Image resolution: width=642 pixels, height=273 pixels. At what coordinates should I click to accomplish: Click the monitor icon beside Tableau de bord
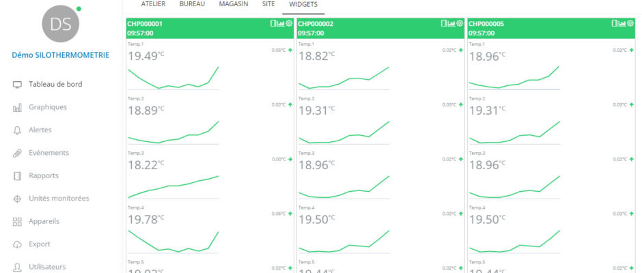(x=17, y=85)
